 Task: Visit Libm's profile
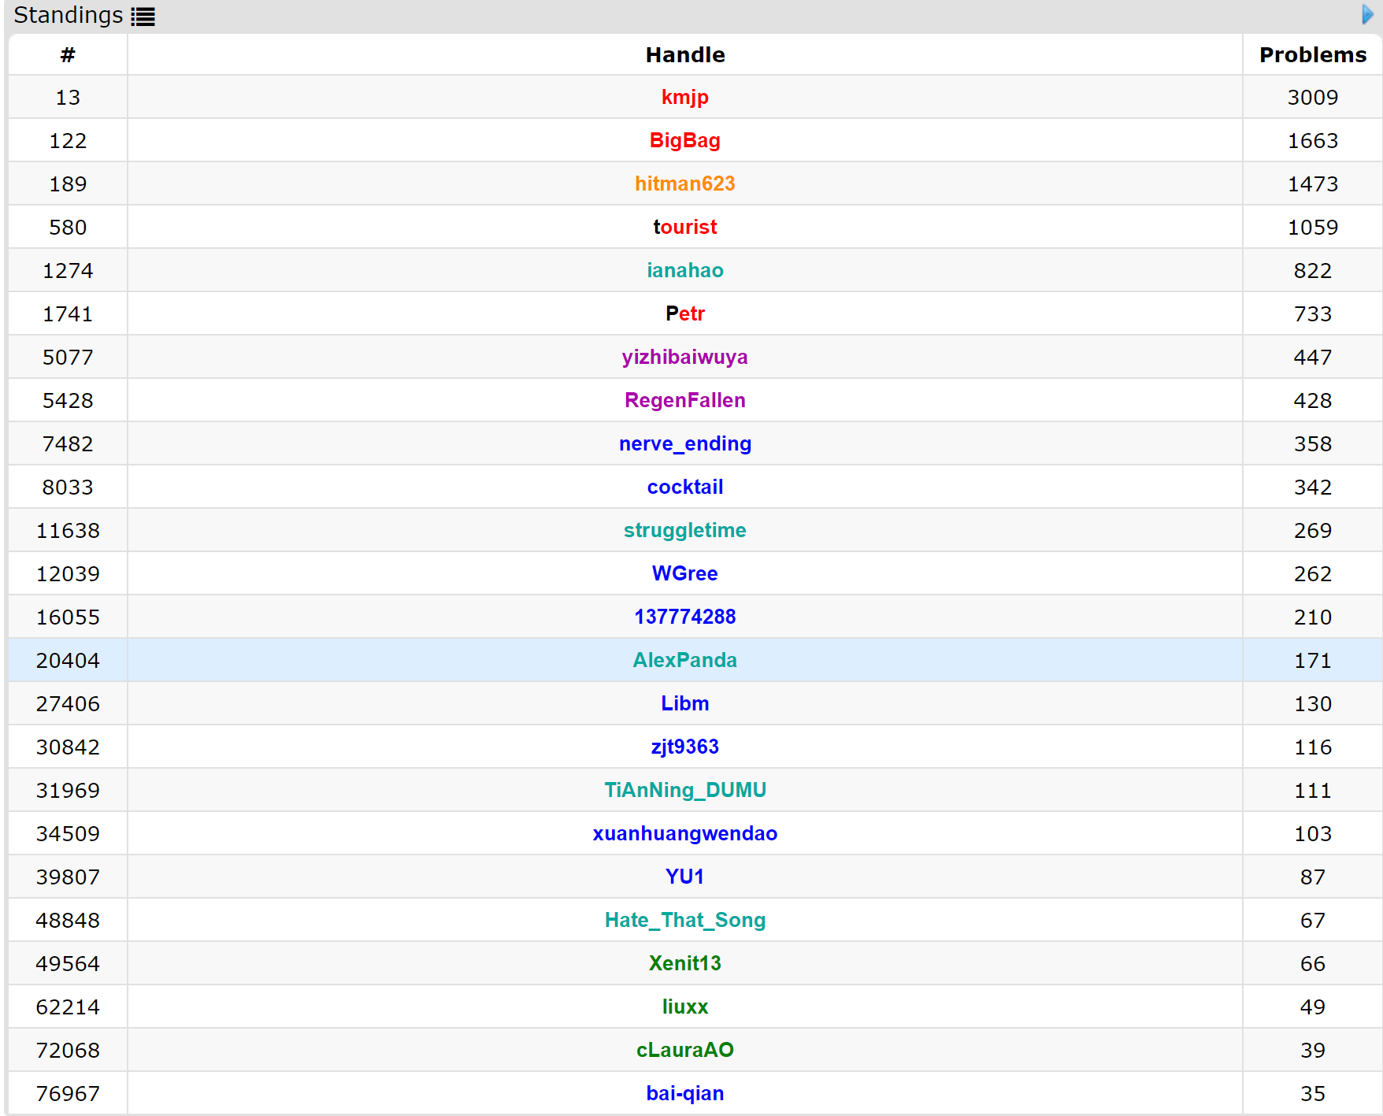click(x=684, y=704)
